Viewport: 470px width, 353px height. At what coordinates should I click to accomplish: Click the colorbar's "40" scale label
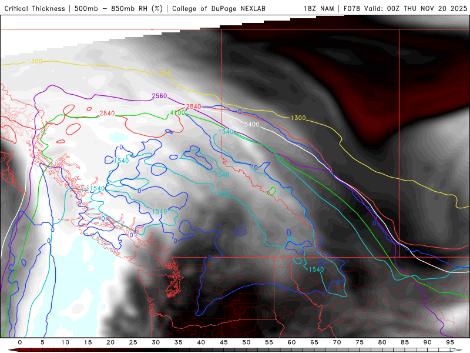201,342
